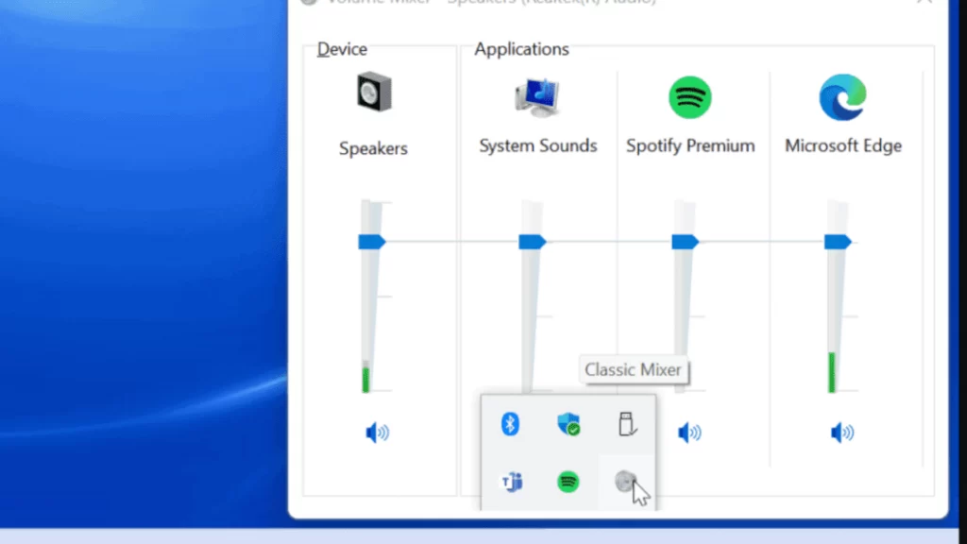Viewport: 967px width, 544px height.
Task: Click the Classic Mixer tooltip
Action: 634,370
